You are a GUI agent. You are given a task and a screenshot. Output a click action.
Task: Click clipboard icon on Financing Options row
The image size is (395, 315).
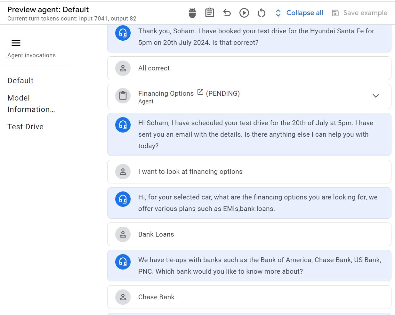123,96
